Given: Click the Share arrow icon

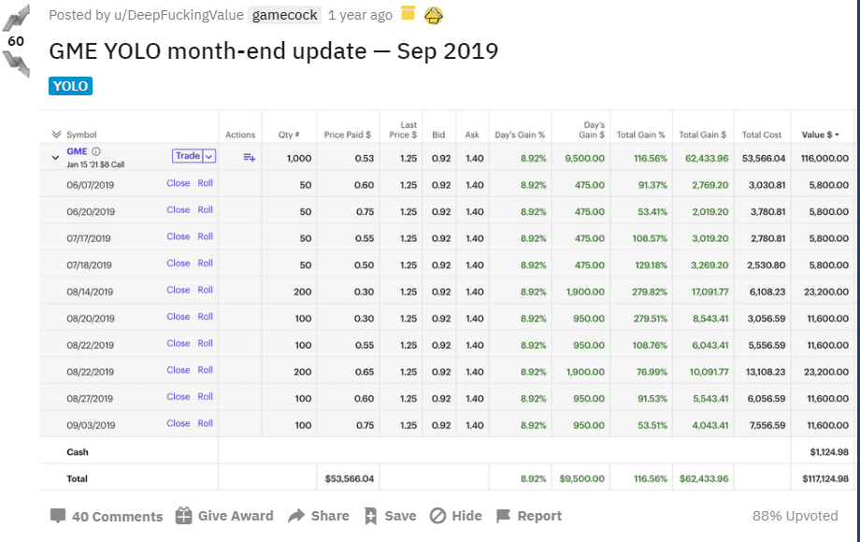Looking at the screenshot, I should (296, 516).
